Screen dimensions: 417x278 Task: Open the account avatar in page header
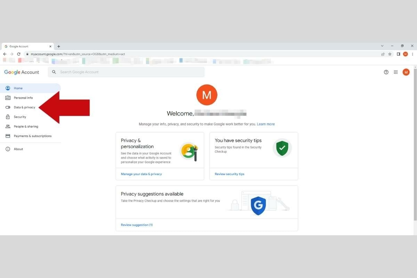tap(406, 72)
